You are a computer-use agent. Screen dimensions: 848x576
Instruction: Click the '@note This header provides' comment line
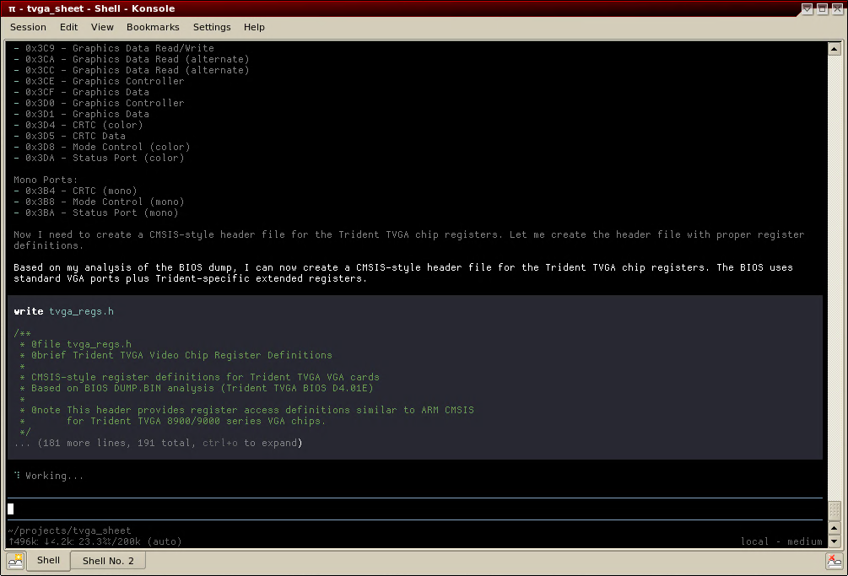[x=246, y=410]
